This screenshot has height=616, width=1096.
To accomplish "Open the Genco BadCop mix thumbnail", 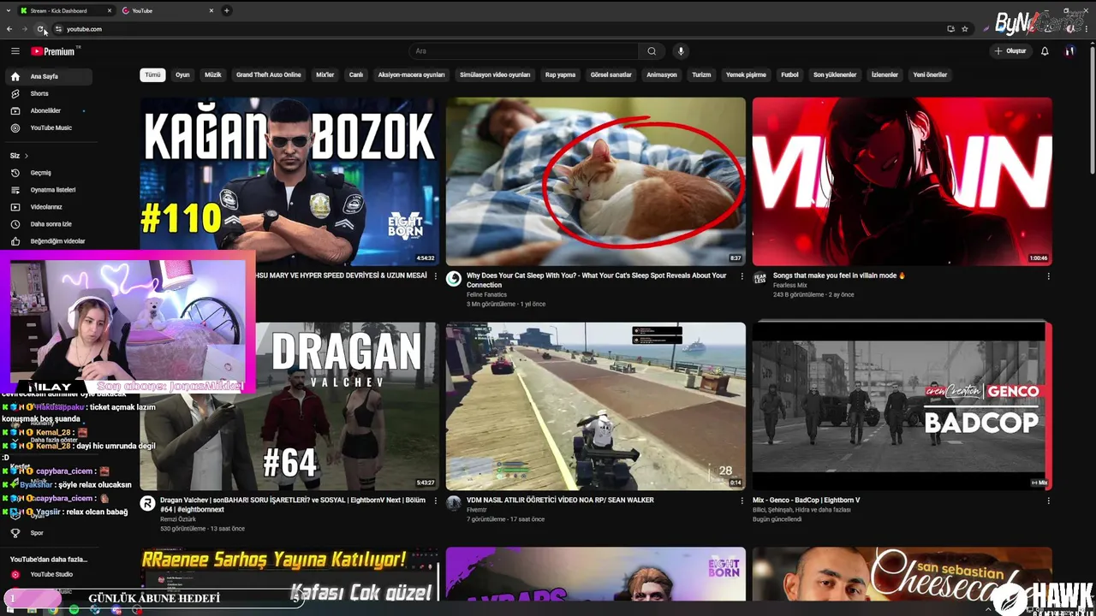I will 902,406.
